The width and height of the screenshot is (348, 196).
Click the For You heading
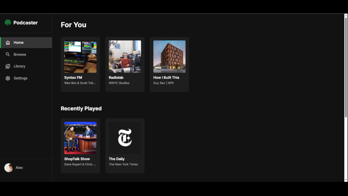73,24
